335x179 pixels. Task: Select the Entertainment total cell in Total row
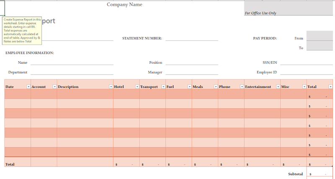click(263, 162)
